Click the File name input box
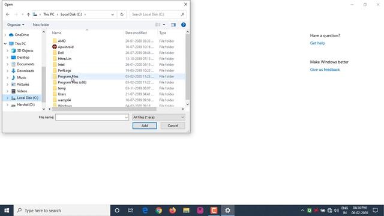 pos(89,118)
